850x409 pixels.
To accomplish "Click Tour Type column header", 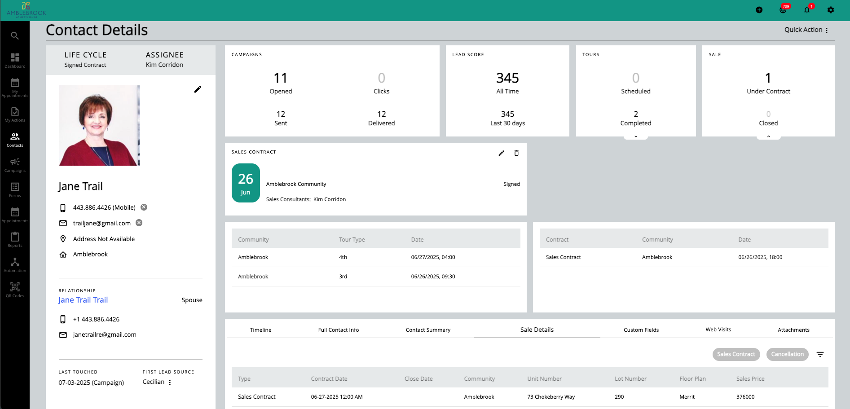I will [x=352, y=240].
